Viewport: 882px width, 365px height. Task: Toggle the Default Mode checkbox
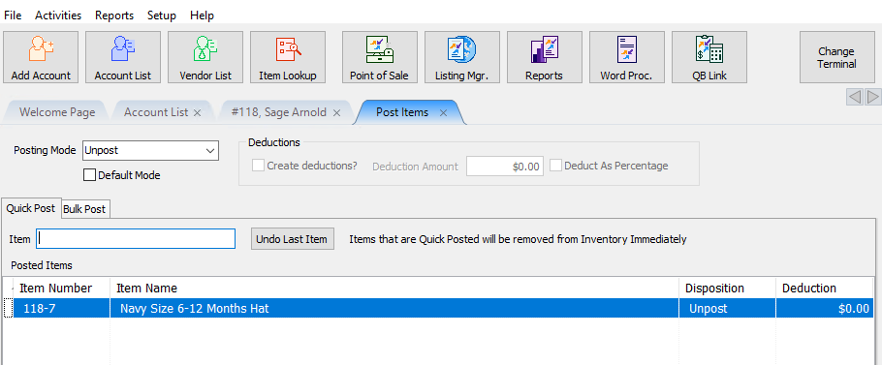(x=89, y=175)
